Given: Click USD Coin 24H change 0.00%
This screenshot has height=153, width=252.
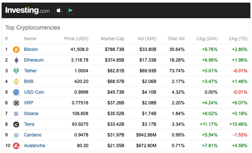Looking at the screenshot, I should tap(211, 92).
